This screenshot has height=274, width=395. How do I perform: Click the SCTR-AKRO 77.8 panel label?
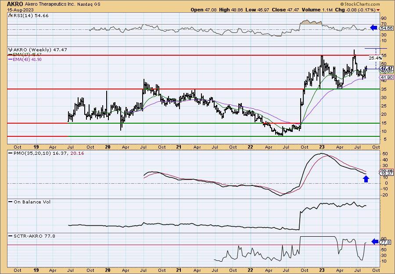[32, 236]
